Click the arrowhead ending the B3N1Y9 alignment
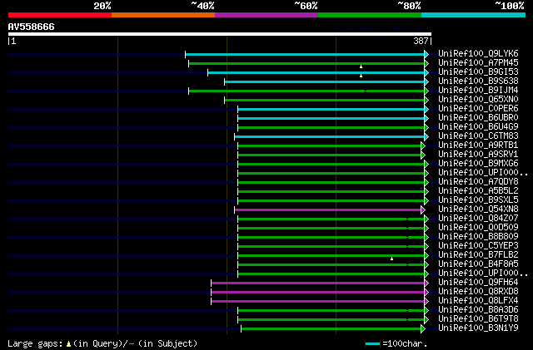The width and height of the screenshot is (533, 350). point(423,329)
